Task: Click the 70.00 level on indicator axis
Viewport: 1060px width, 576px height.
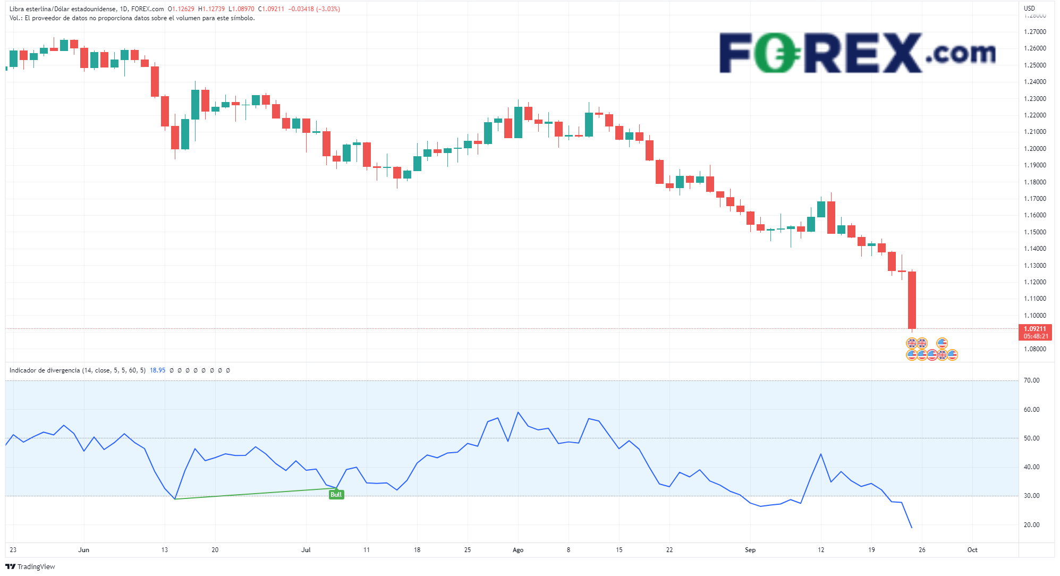Action: click(1032, 380)
